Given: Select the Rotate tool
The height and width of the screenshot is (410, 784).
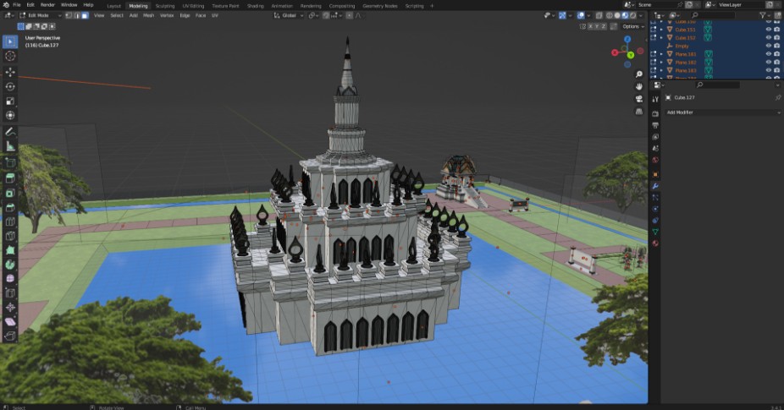Looking at the screenshot, I should pyautogui.click(x=10, y=86).
